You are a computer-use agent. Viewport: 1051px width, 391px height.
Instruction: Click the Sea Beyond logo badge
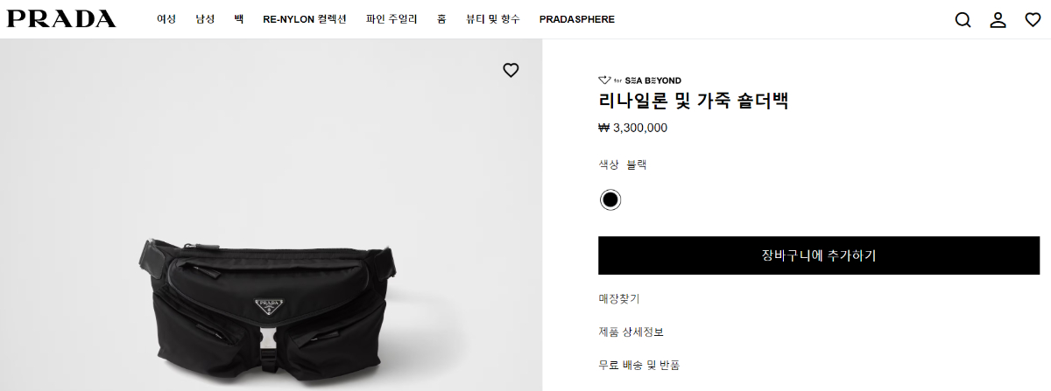click(x=639, y=80)
